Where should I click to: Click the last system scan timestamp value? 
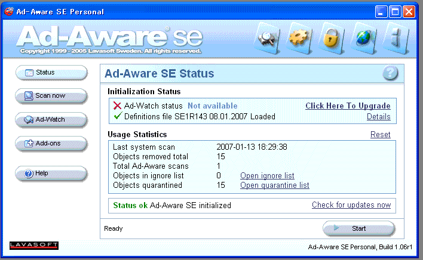click(252, 147)
